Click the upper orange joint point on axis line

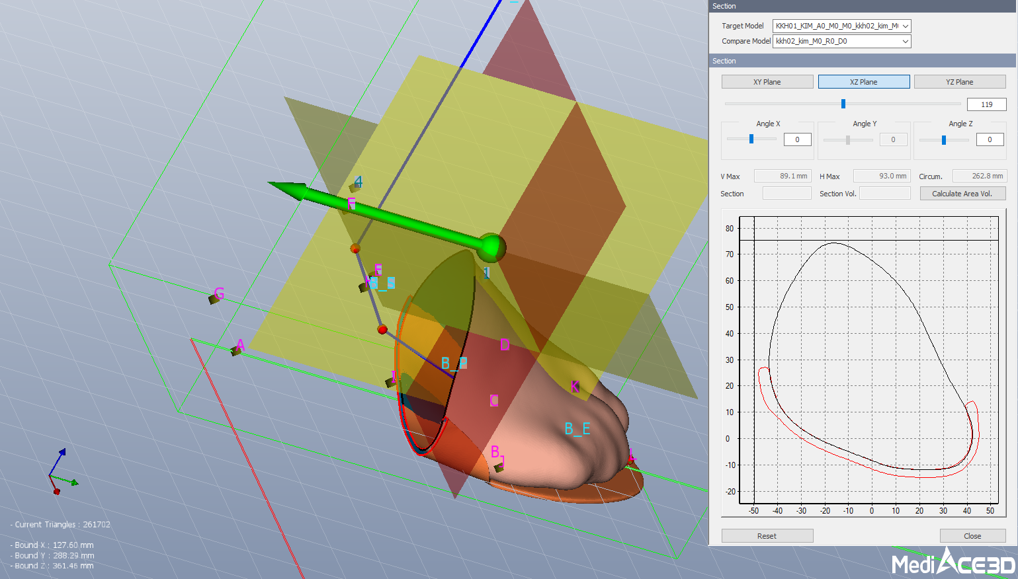point(355,249)
